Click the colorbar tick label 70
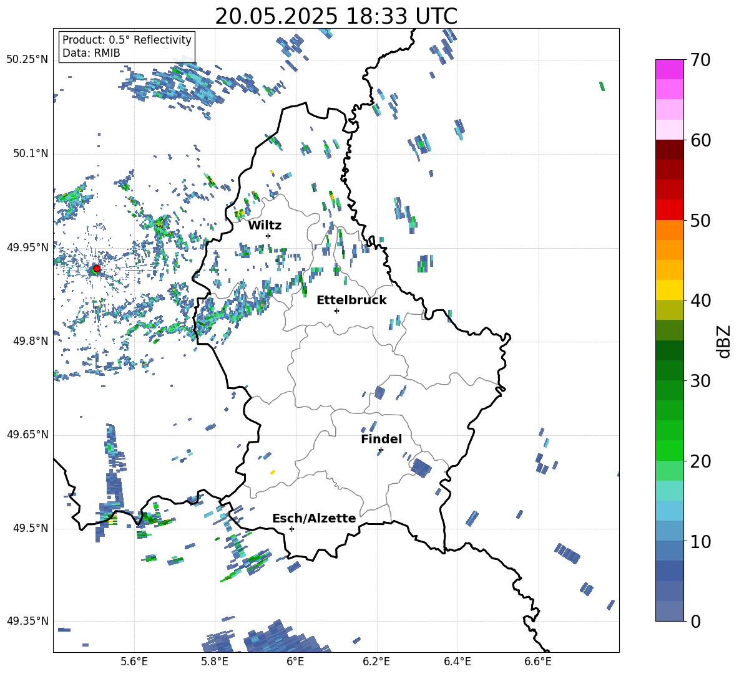This screenshot has height=674, width=739. 701,60
